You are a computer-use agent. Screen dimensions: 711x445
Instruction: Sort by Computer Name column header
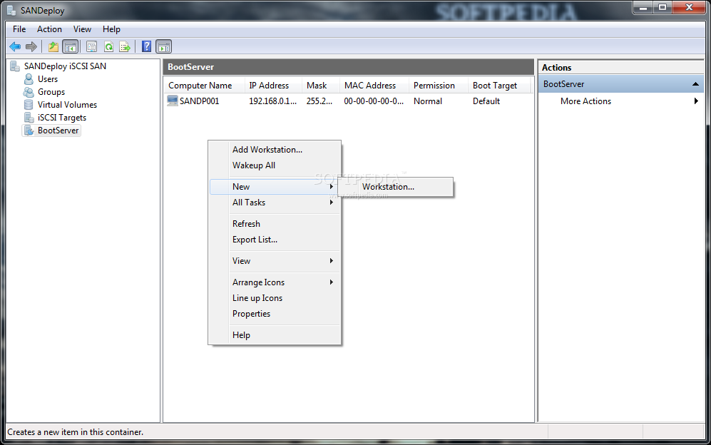pyautogui.click(x=204, y=86)
